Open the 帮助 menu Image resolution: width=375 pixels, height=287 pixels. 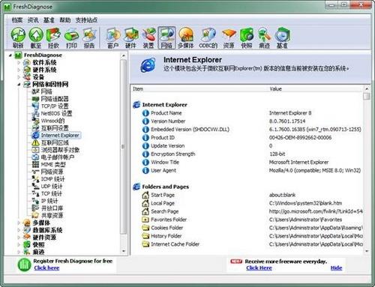[65, 20]
